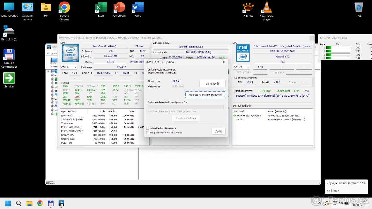Click the new version number '8.42'

176,81
